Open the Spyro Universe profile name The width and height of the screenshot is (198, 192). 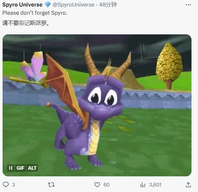pos(23,5)
